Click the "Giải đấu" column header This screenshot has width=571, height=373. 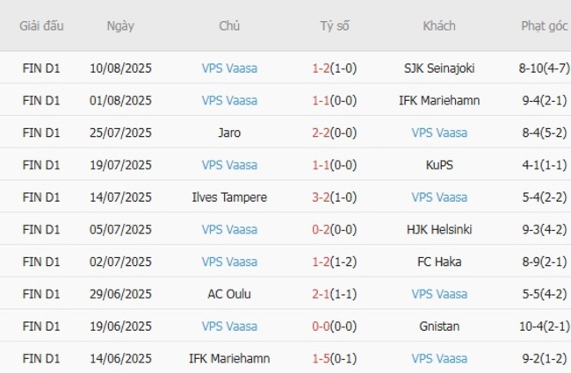(x=41, y=25)
